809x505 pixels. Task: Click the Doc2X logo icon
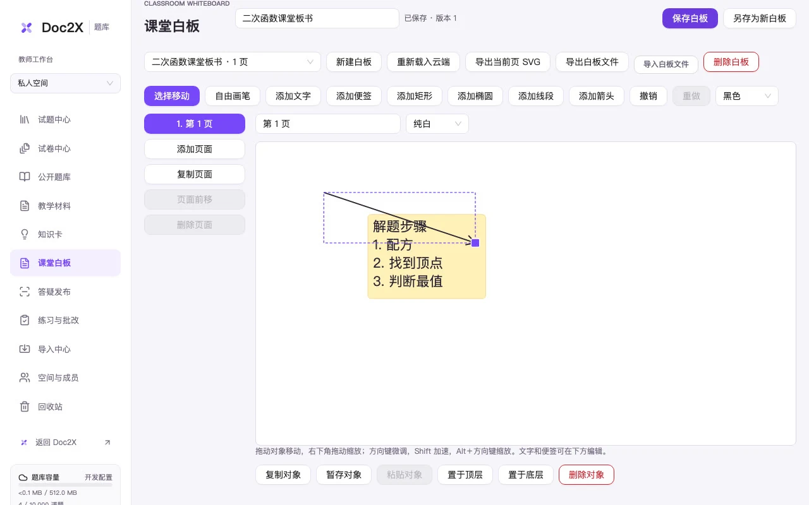click(x=27, y=27)
